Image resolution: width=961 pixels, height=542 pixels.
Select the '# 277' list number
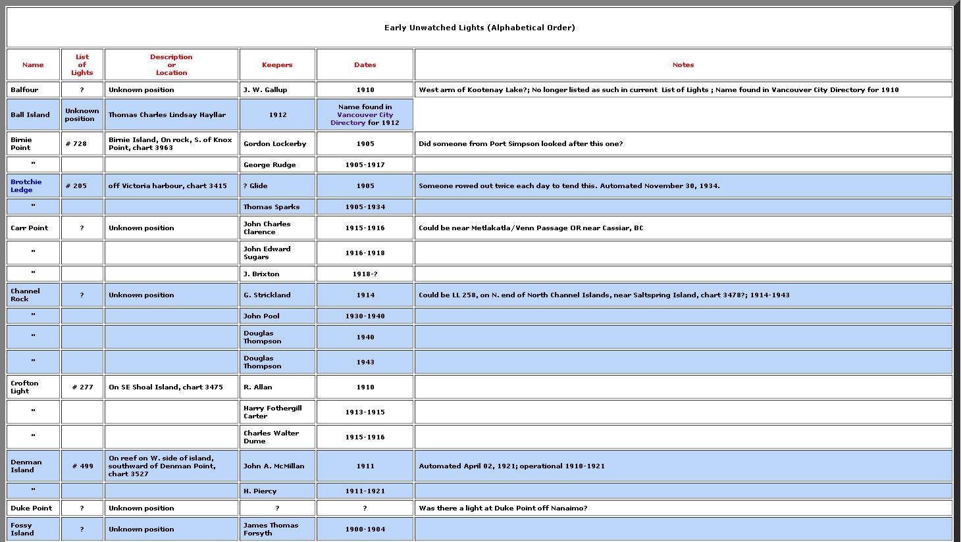coord(82,387)
